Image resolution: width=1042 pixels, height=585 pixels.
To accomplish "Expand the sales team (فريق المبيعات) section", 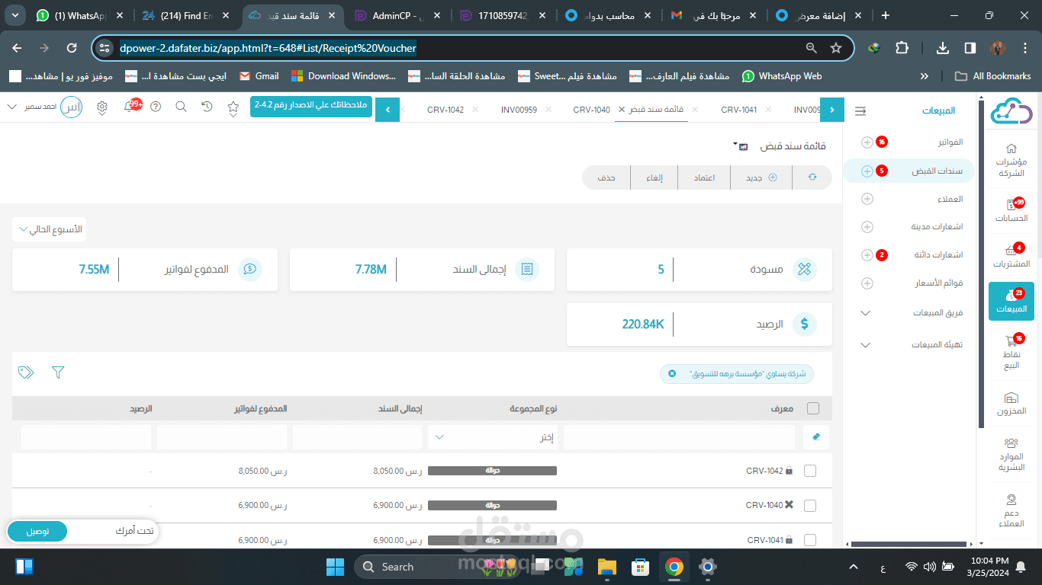I will tap(865, 313).
